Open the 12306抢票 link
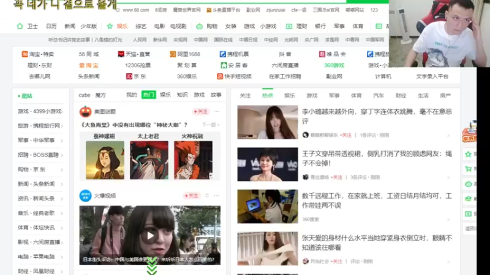 pyautogui.click(x=138, y=65)
